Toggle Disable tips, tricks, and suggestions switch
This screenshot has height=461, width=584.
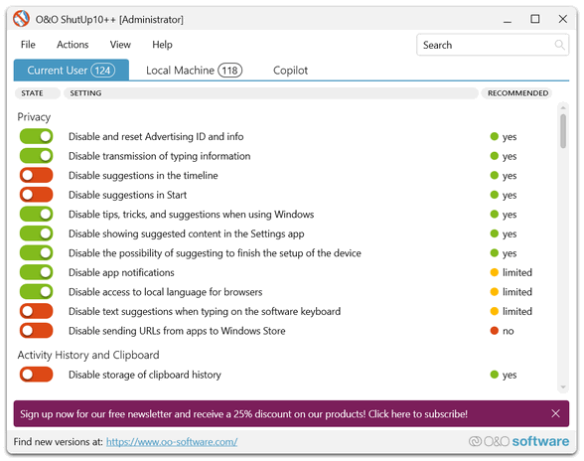click(36, 214)
